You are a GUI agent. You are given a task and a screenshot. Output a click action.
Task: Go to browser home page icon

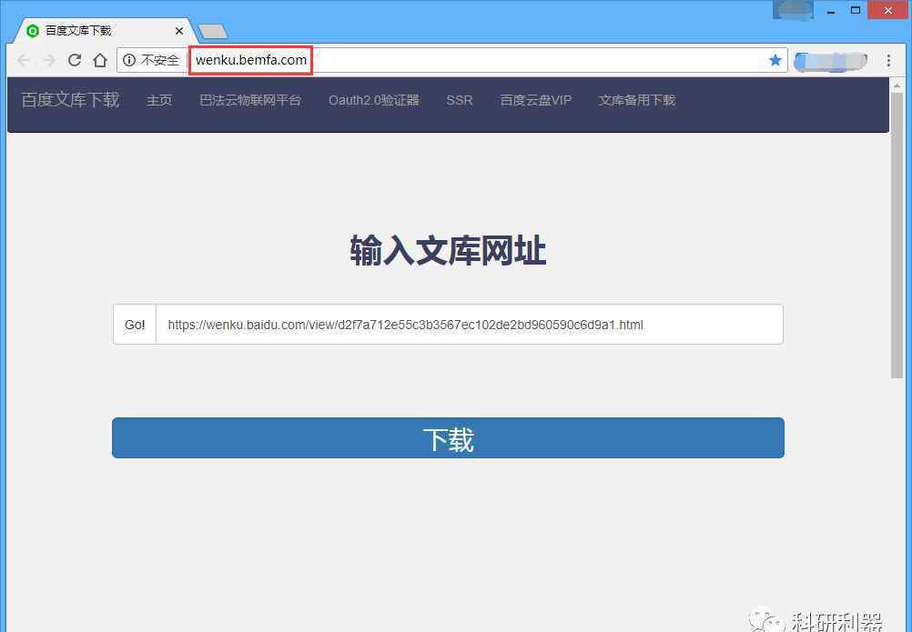coord(100,60)
